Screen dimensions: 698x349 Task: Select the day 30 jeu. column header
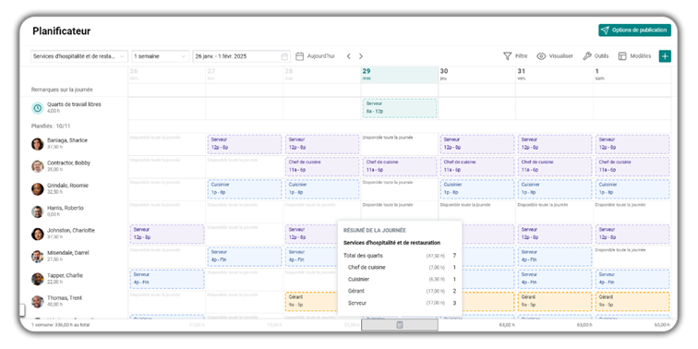point(476,75)
